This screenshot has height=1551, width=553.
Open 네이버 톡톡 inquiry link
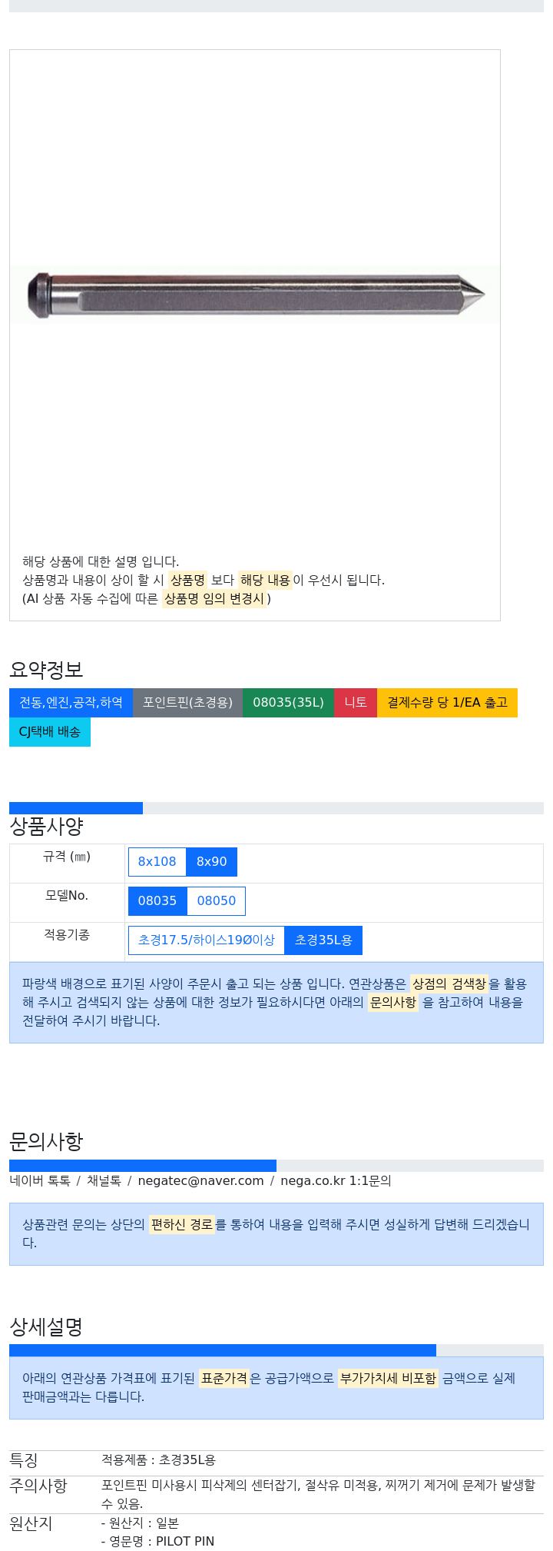[x=40, y=1180]
